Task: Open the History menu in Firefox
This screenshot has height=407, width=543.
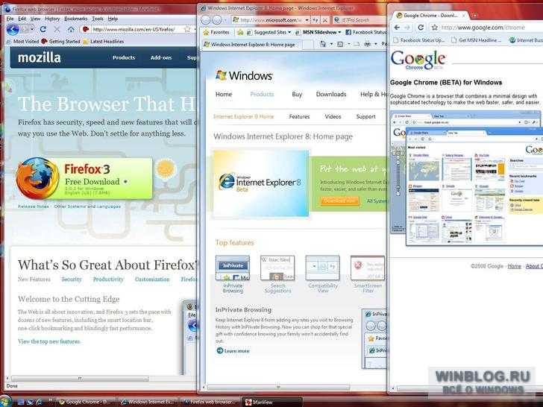Action: [x=52, y=19]
